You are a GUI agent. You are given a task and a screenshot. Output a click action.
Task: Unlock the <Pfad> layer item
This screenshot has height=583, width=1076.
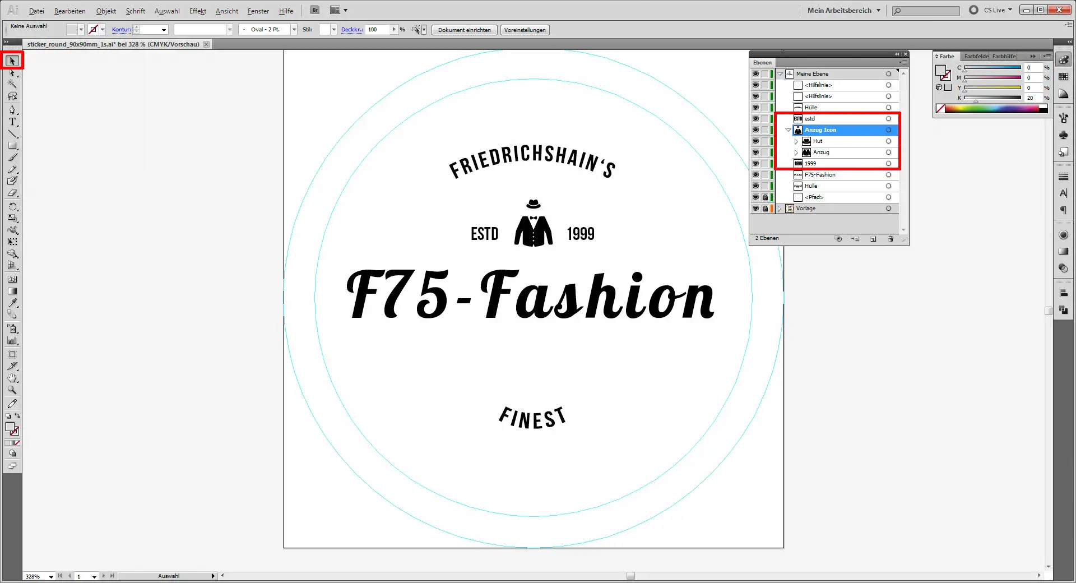point(765,197)
